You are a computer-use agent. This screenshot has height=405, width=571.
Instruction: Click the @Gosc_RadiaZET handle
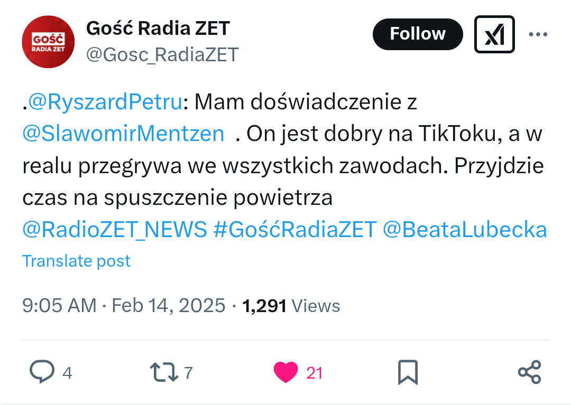point(162,54)
